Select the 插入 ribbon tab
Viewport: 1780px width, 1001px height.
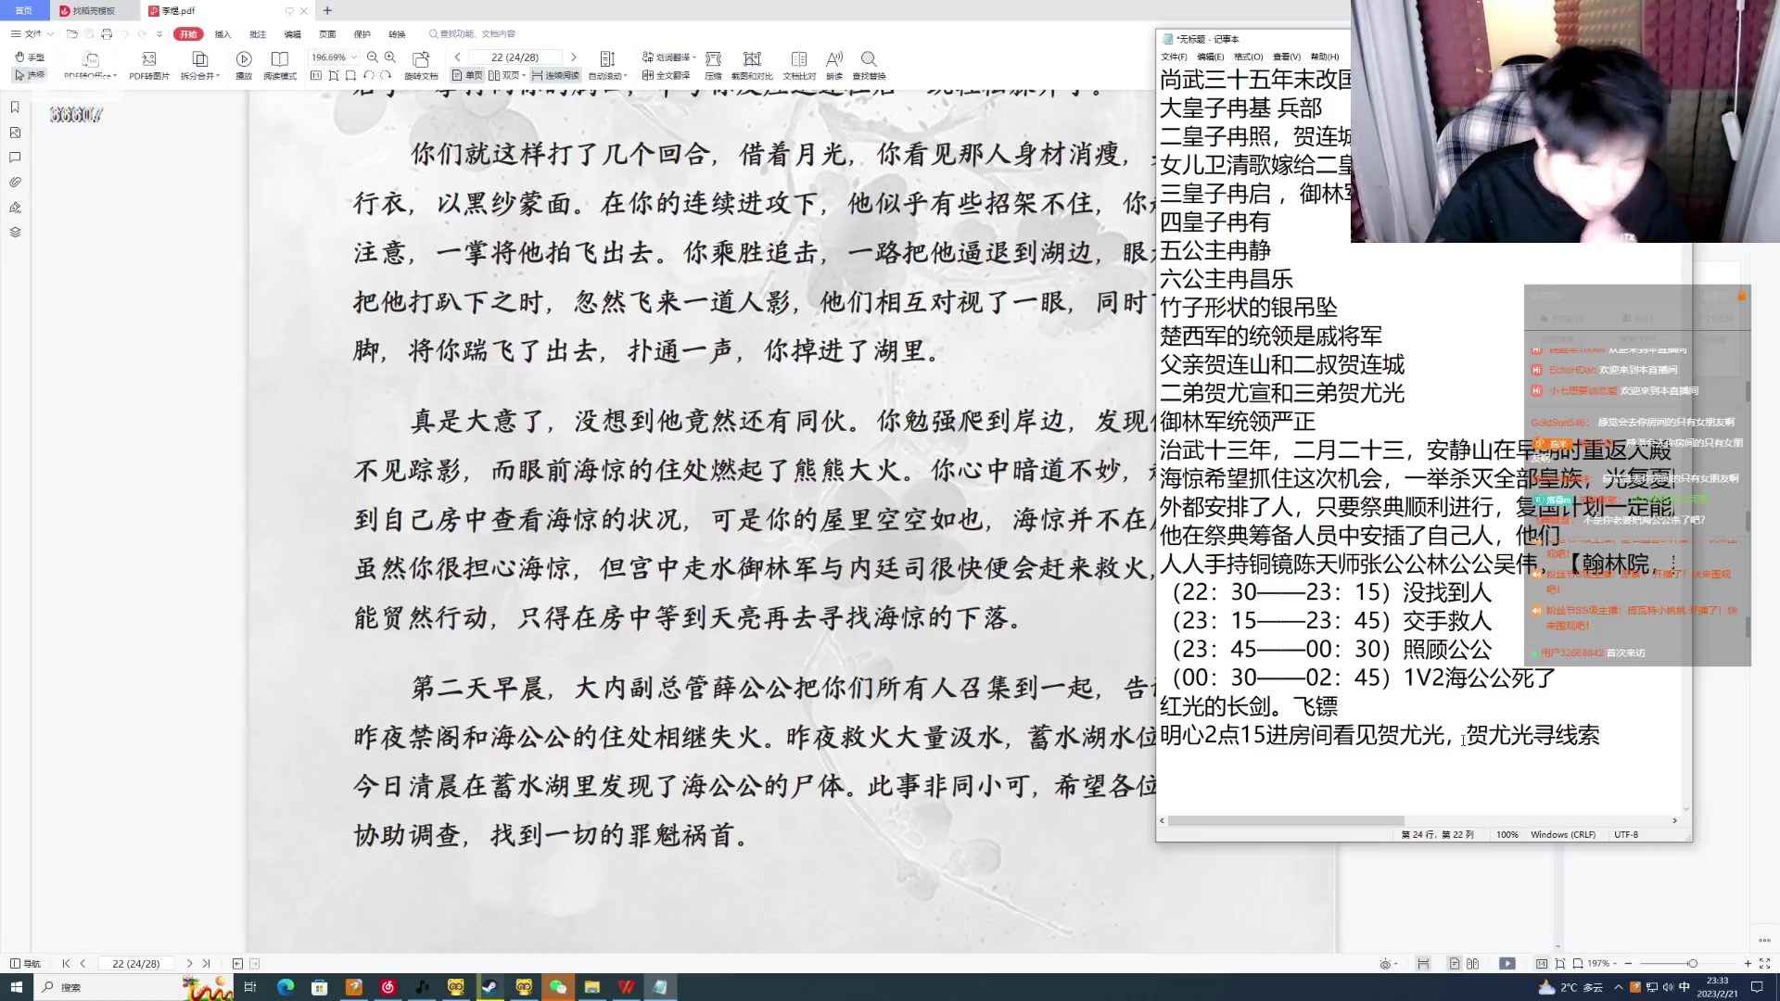point(222,34)
